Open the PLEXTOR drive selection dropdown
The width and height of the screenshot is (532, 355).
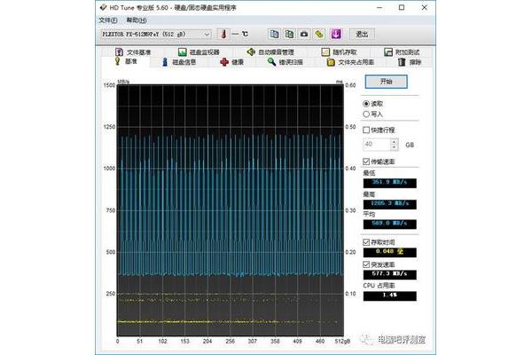point(156,34)
